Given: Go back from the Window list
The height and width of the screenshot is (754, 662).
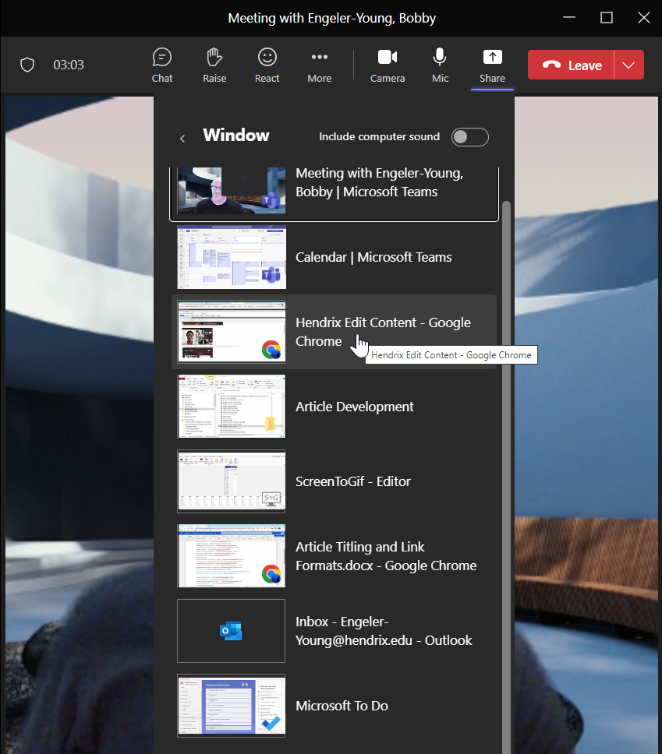Looking at the screenshot, I should [182, 139].
